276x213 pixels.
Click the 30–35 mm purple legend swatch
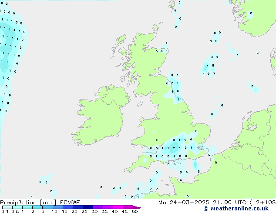[x=98, y=207]
